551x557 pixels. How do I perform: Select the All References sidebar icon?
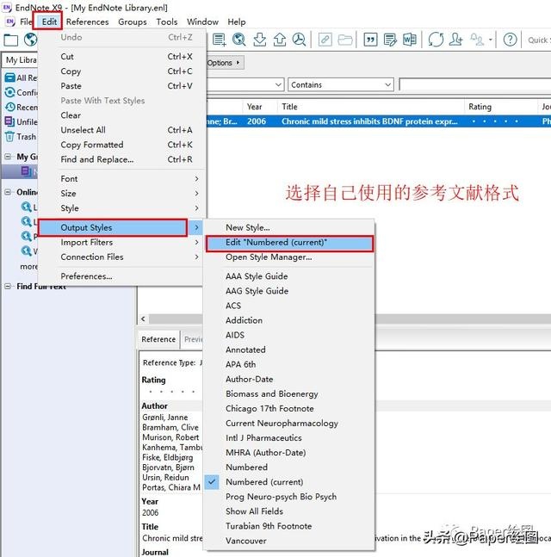[x=10, y=77]
